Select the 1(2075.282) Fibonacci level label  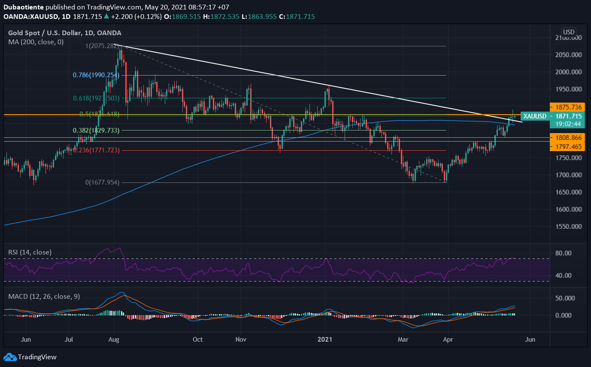[x=102, y=46]
